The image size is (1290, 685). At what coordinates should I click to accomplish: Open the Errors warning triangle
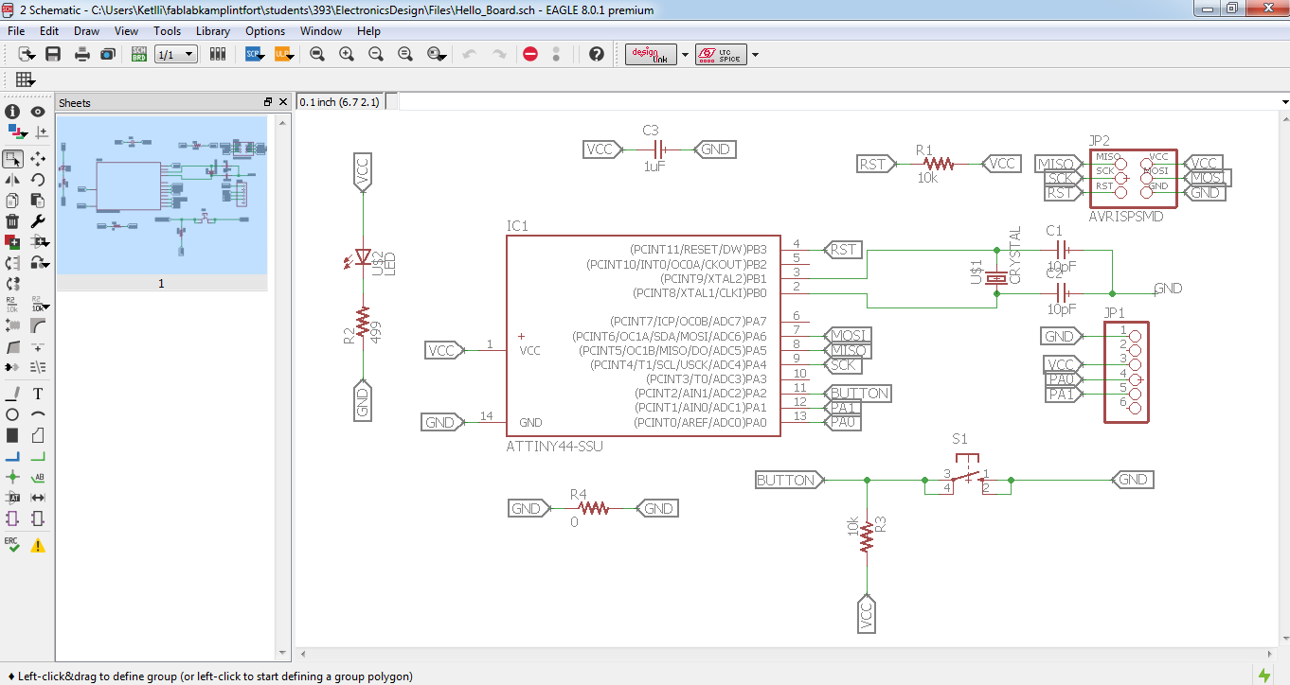38,545
